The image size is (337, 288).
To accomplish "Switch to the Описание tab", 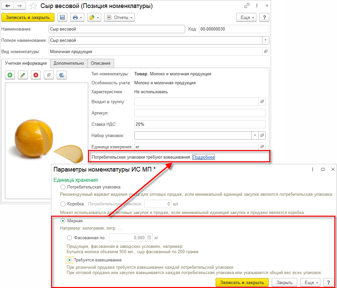I will click(x=101, y=63).
